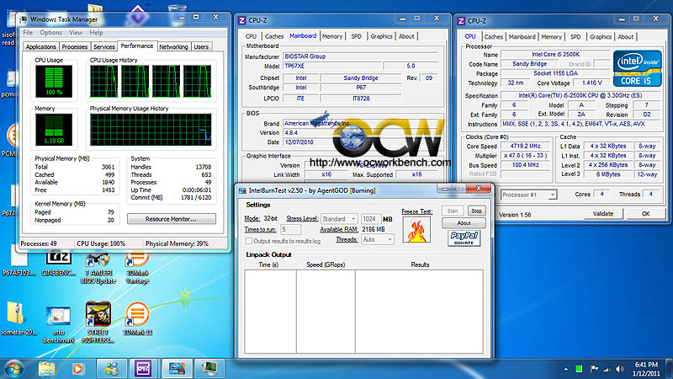
Task: Open the Options menu in Task Manager
Action: coord(51,33)
